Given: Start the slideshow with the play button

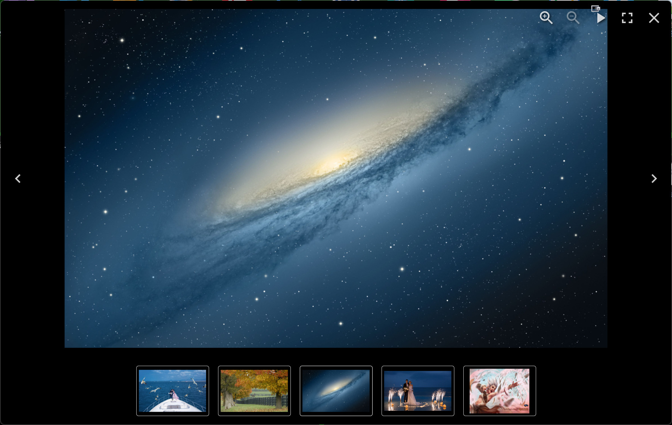Looking at the screenshot, I should coord(600,18).
